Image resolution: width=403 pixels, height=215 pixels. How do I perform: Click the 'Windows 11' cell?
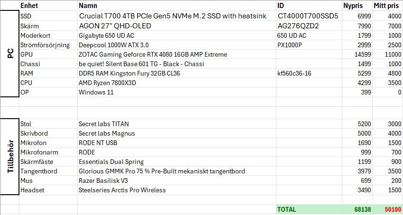point(177,92)
